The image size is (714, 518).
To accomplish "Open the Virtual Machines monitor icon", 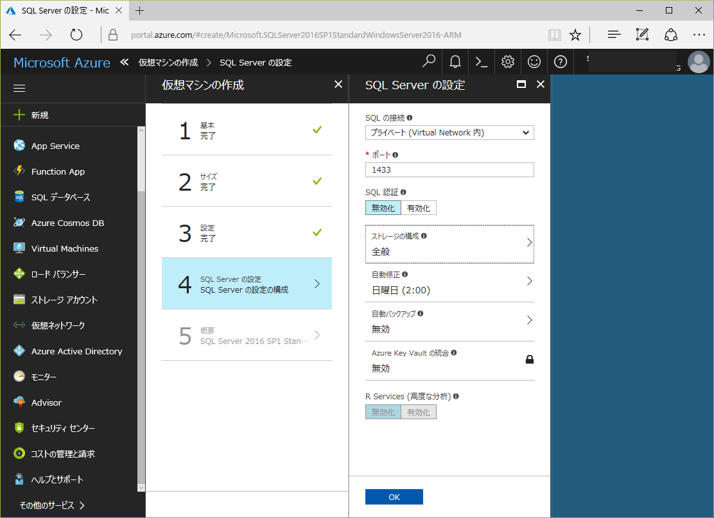I will pyautogui.click(x=19, y=248).
